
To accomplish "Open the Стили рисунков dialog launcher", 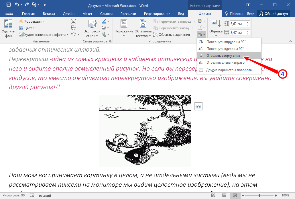I will 110,41.
